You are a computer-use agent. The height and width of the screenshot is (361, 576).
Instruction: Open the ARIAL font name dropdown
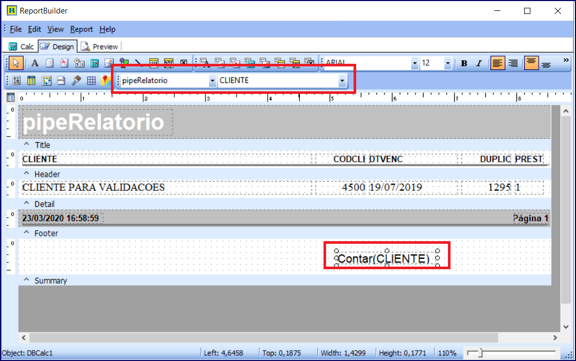coord(415,63)
